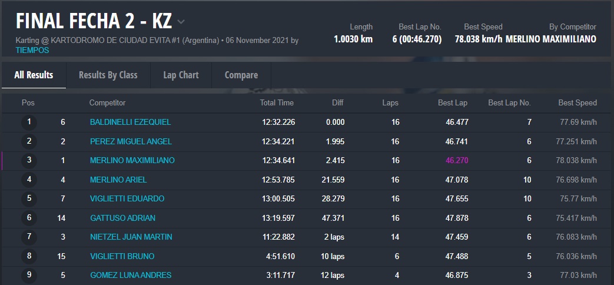
Task: Open the Lap Chart tab
Action: pyautogui.click(x=181, y=75)
